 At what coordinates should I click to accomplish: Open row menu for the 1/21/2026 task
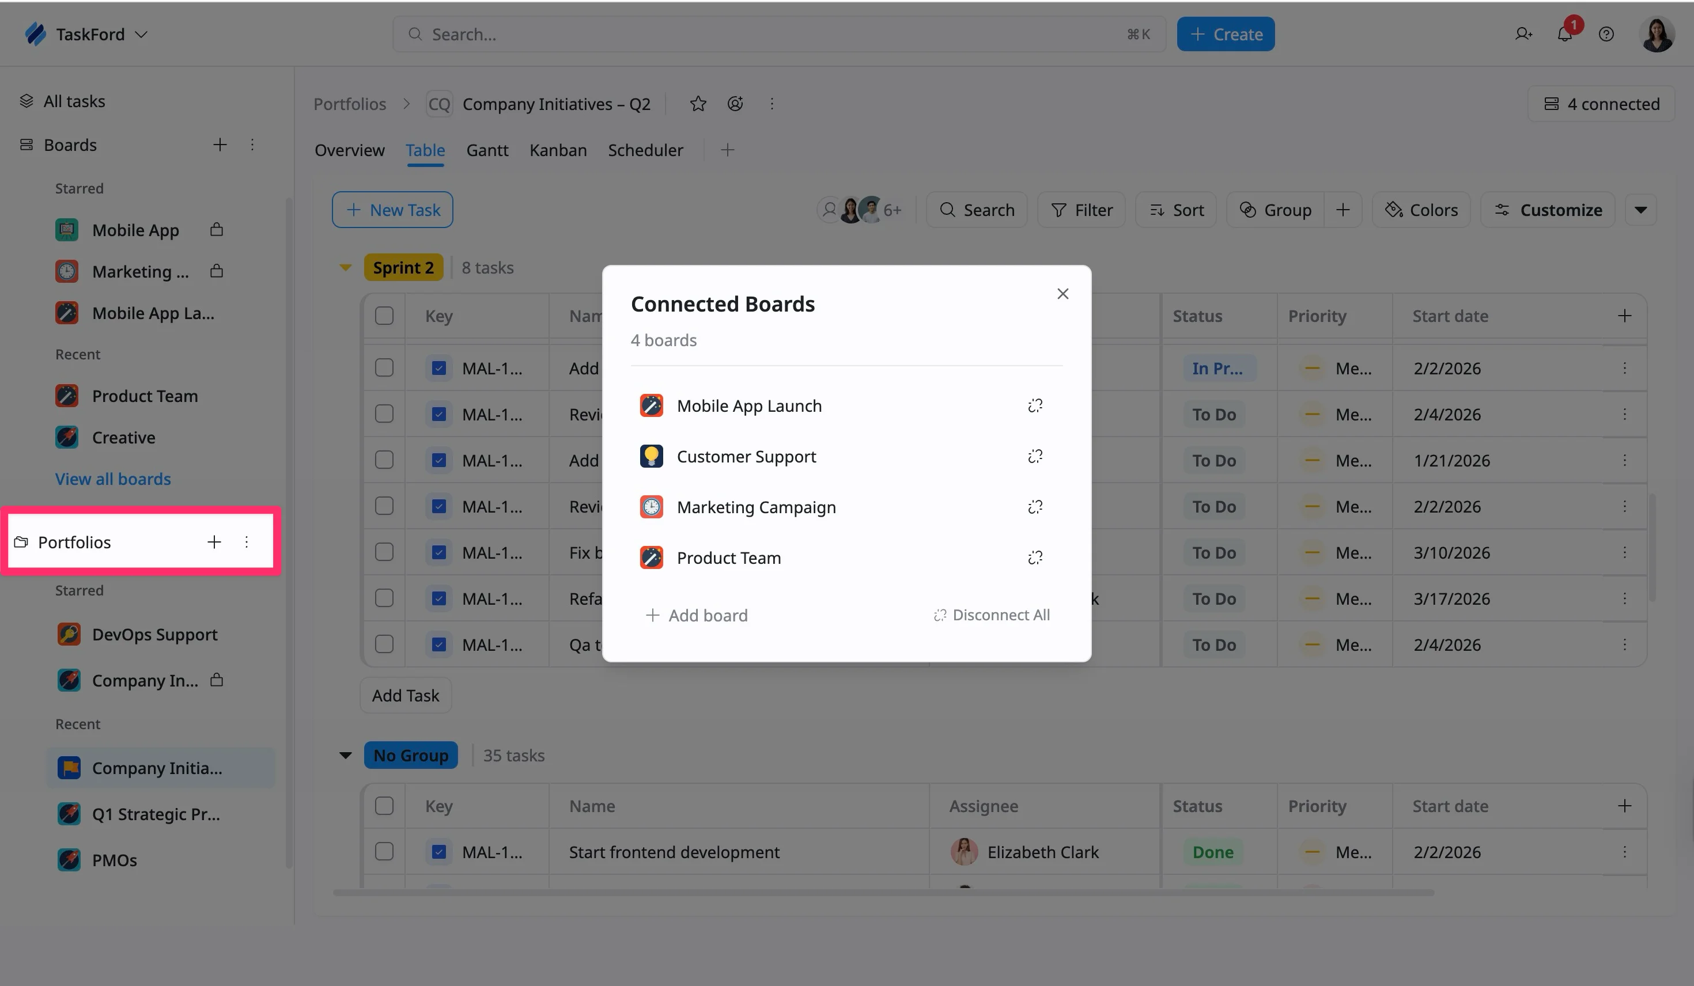(x=1624, y=460)
